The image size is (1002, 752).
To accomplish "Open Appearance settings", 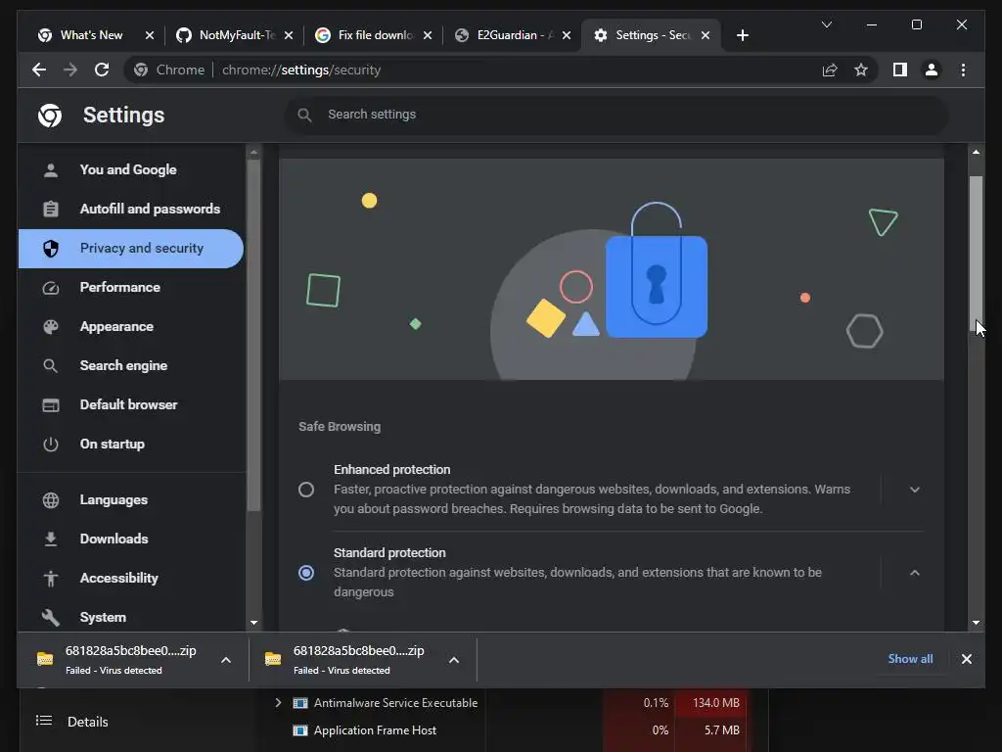I will coord(131,326).
